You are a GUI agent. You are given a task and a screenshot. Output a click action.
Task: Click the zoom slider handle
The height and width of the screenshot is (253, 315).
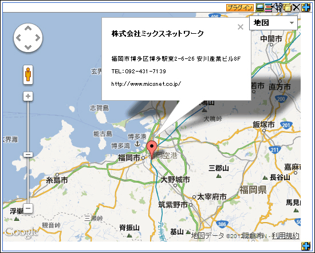pos(28,155)
